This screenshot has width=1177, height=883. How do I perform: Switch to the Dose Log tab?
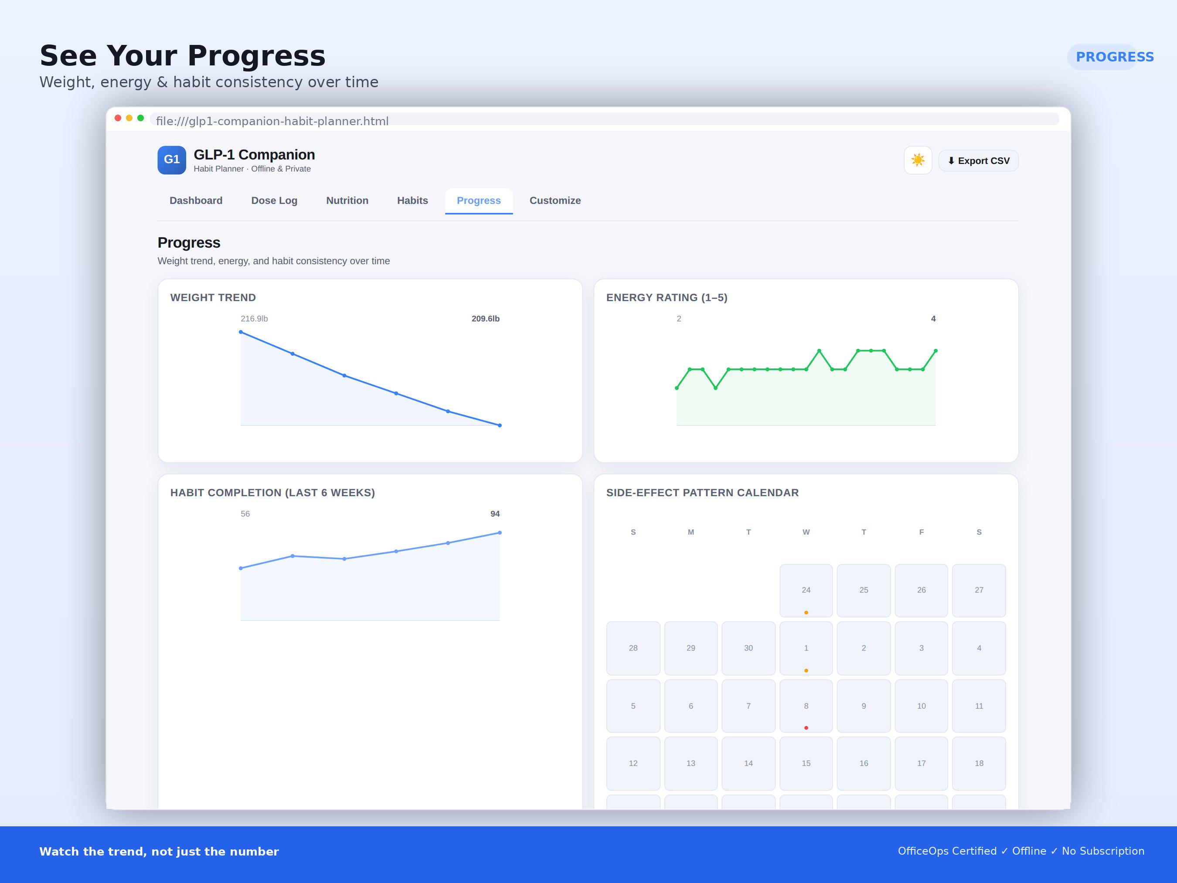pyautogui.click(x=274, y=201)
